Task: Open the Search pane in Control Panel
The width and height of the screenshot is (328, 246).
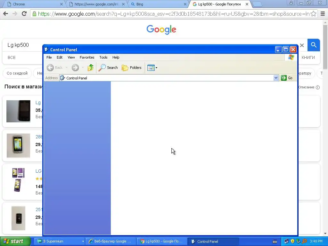Action: [x=108, y=68]
